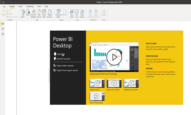Insert a Text box
The image size is (191, 115).
(77, 14)
